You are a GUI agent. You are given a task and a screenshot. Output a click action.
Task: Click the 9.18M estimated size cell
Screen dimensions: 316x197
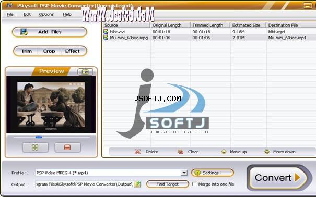(x=238, y=32)
